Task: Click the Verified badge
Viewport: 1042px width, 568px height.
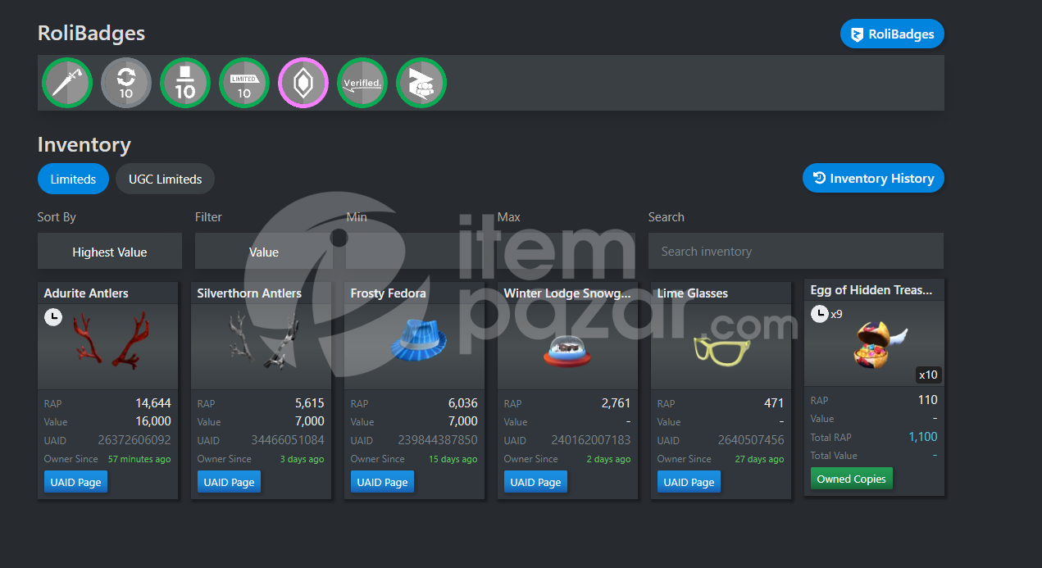Action: point(362,83)
